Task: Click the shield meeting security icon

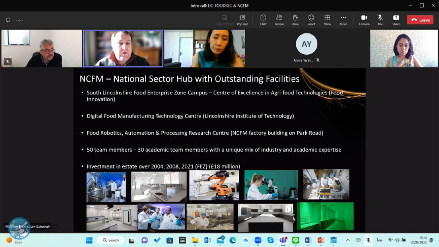Action: [x=8, y=20]
